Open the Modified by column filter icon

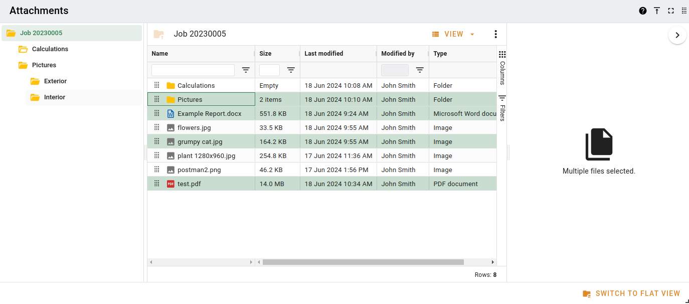click(420, 70)
